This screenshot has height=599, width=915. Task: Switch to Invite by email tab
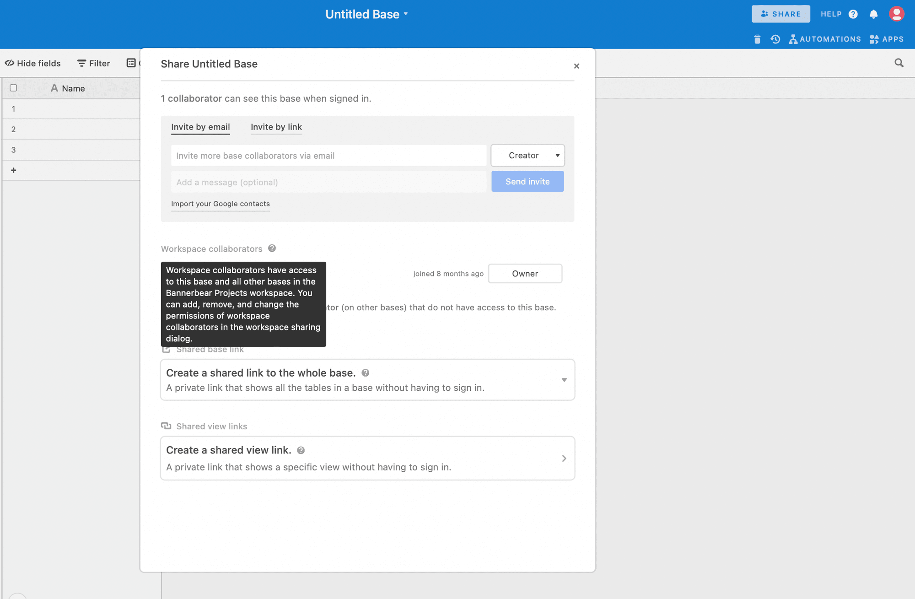(200, 127)
